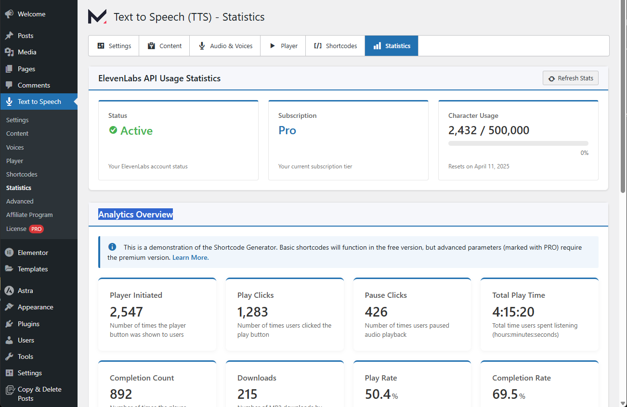627x407 pixels.
Task: Click the Player Initiated 2,547 value
Action: pyautogui.click(x=126, y=312)
